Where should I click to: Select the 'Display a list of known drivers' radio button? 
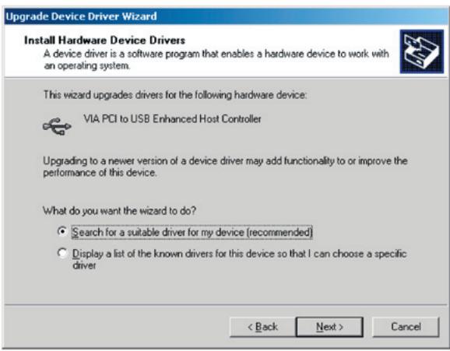(62, 253)
